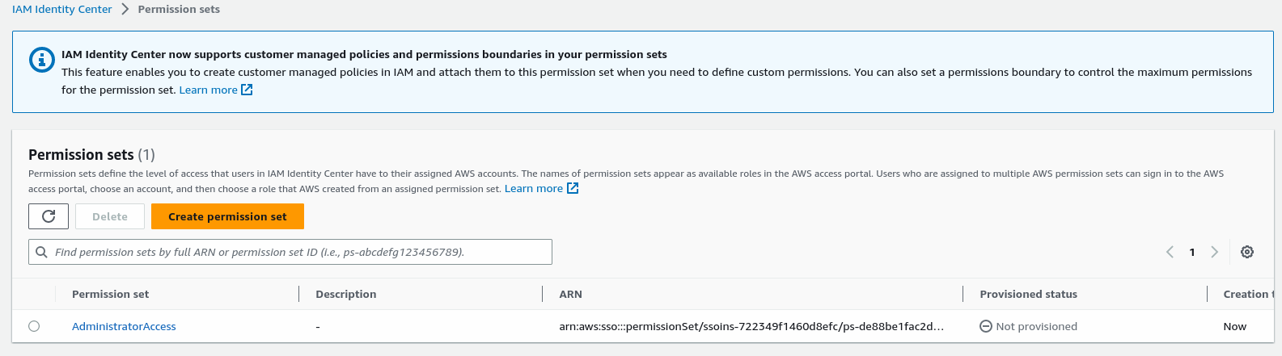This screenshot has height=356, width=1282.
Task: Navigate to IAM Identity Center breadcrumb
Action: (62, 10)
